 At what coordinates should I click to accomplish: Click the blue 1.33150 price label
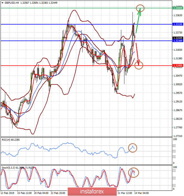(x=178, y=24)
